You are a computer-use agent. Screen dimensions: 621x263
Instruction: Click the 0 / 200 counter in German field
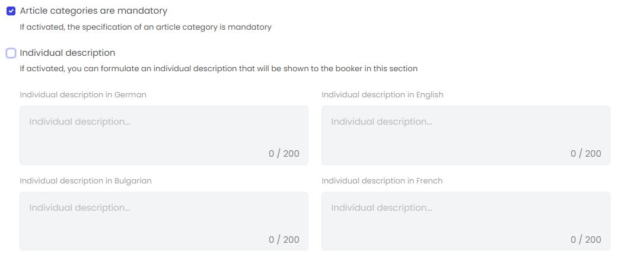pyautogui.click(x=284, y=154)
